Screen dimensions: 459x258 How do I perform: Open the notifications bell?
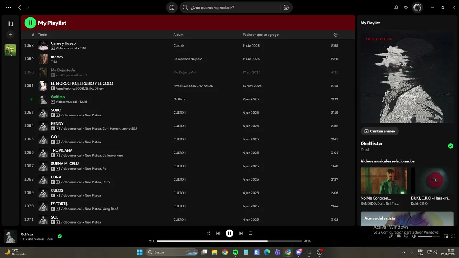click(x=396, y=7)
